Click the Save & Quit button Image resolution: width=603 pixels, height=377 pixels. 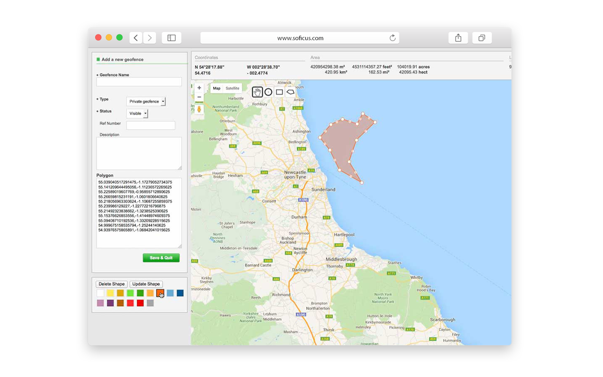pyautogui.click(x=161, y=258)
